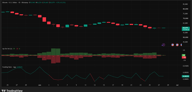Click the close value C60,079 in the legend
The width and height of the screenshot is (192, 92).
(52, 2)
